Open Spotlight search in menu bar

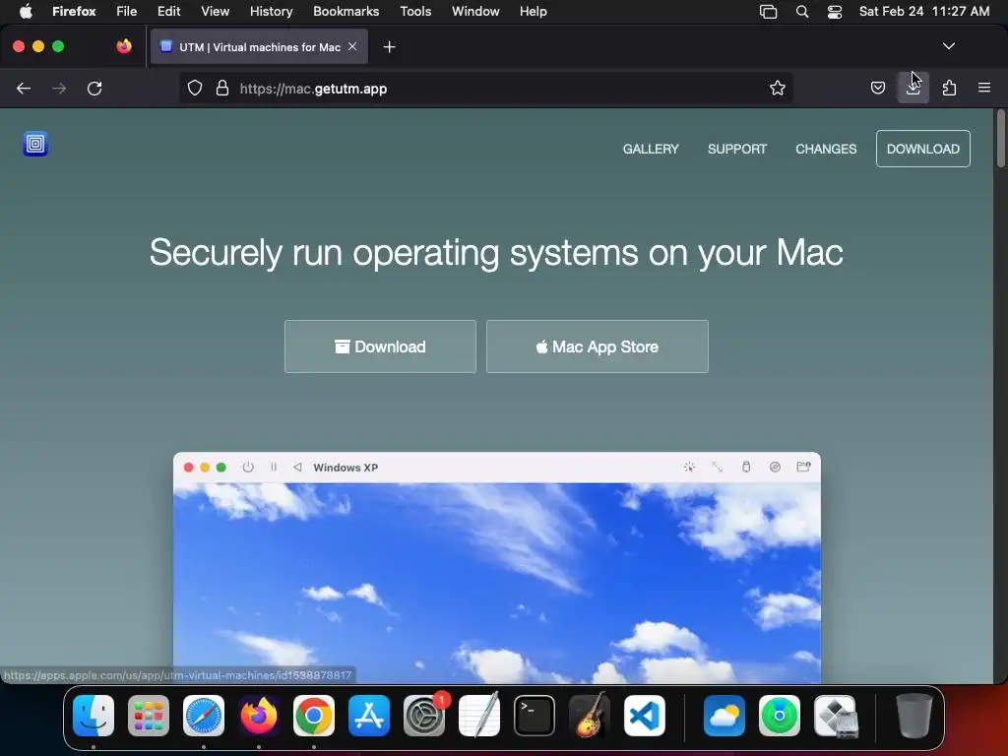(x=801, y=12)
